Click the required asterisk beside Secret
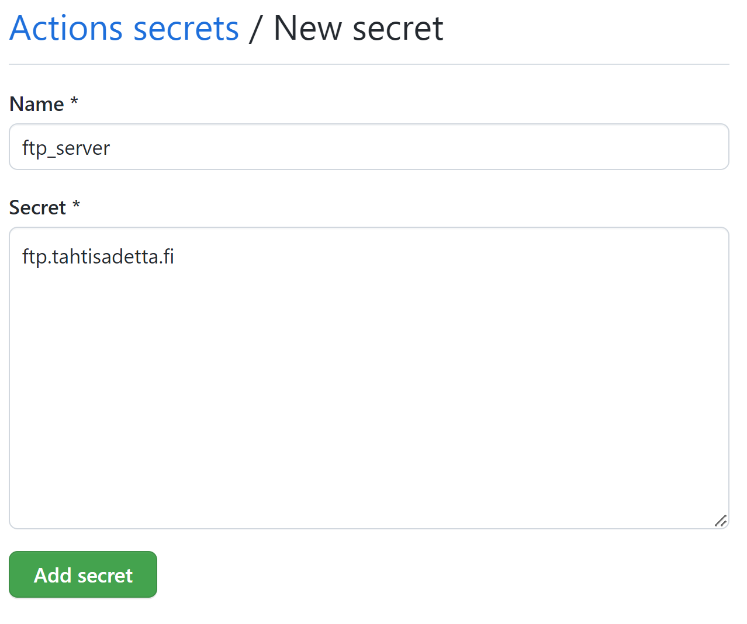This screenshot has height=624, width=747. [76, 204]
